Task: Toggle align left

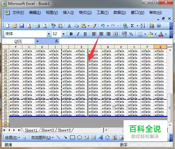Action: [x=94, y=34]
